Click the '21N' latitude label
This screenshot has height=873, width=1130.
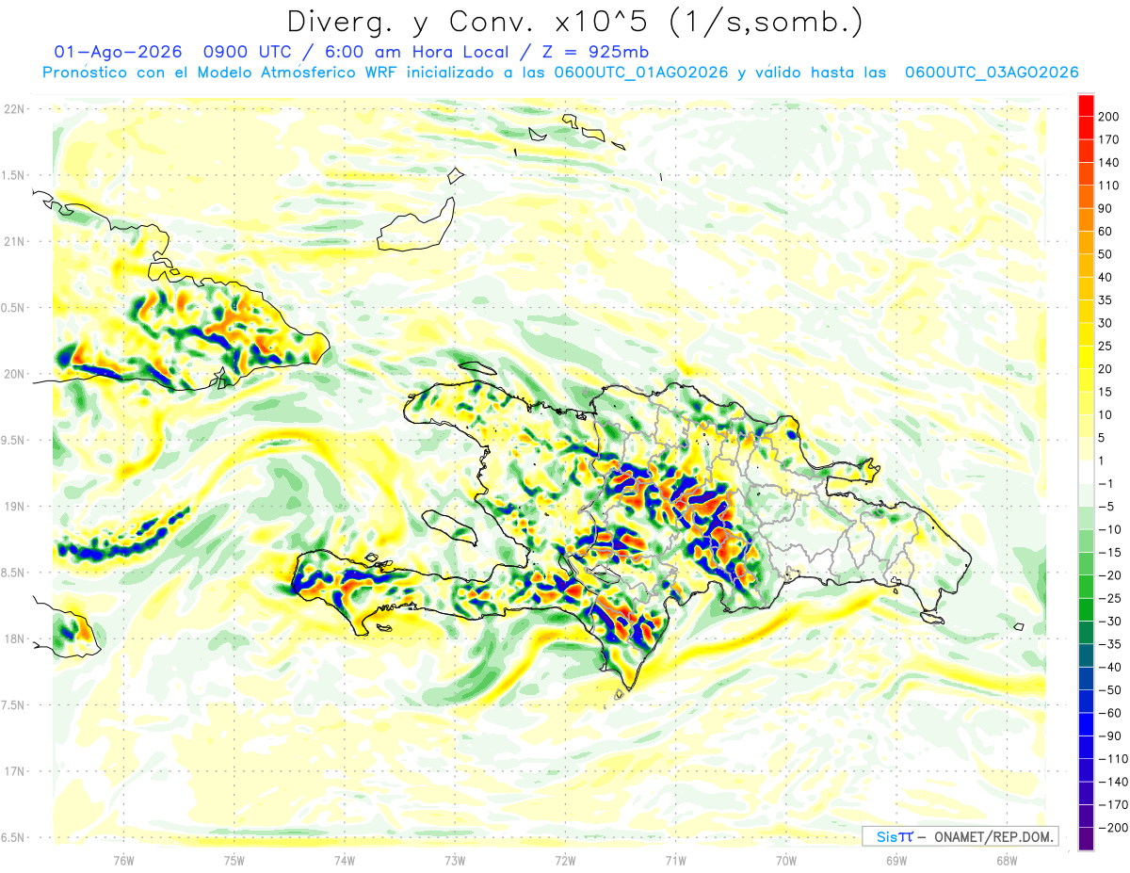(14, 241)
